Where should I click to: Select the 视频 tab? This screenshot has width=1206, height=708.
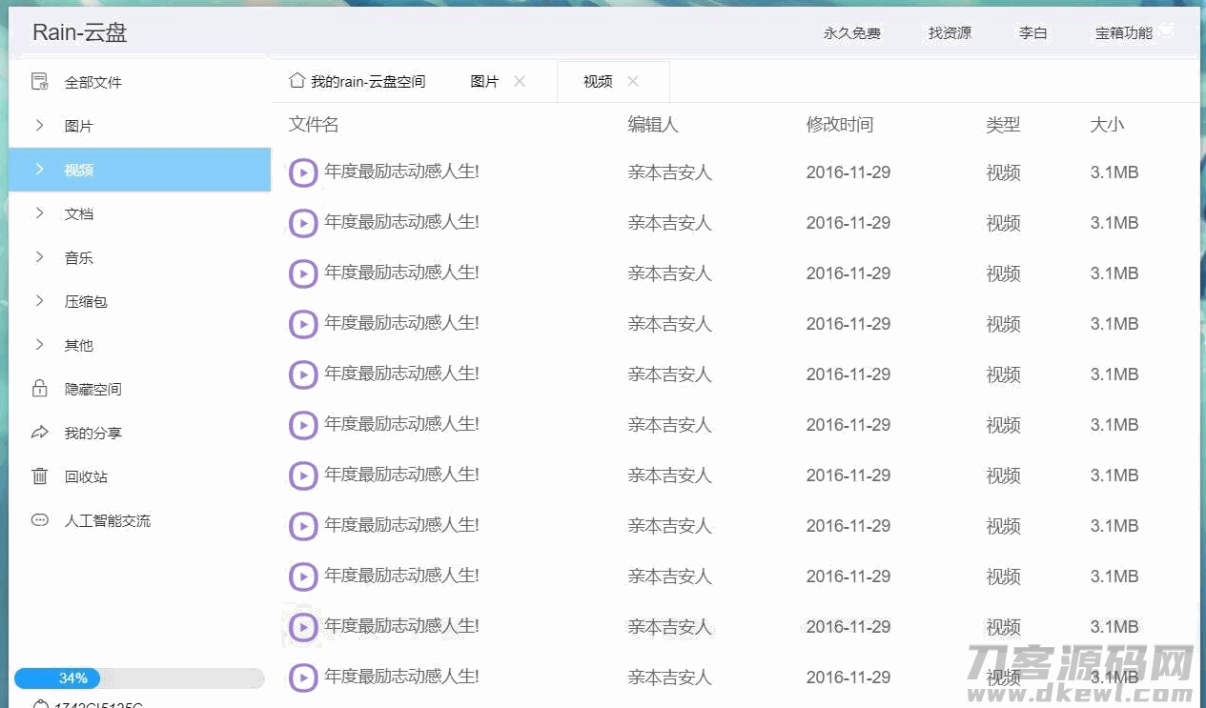coord(598,82)
